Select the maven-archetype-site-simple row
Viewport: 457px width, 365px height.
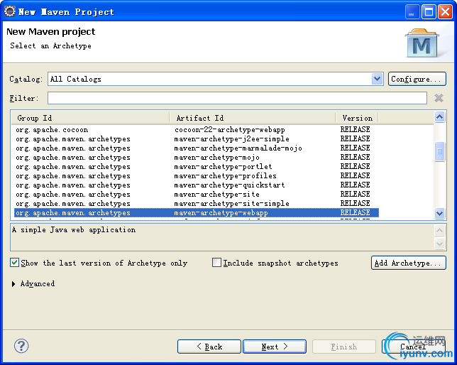coord(197,204)
